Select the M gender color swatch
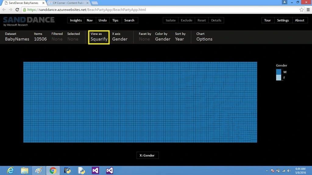 click(278, 72)
